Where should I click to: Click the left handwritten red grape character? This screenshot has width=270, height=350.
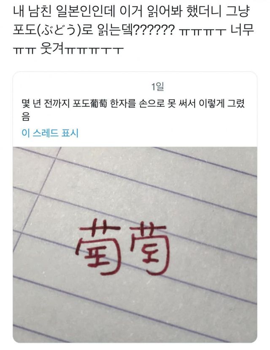[99, 247]
